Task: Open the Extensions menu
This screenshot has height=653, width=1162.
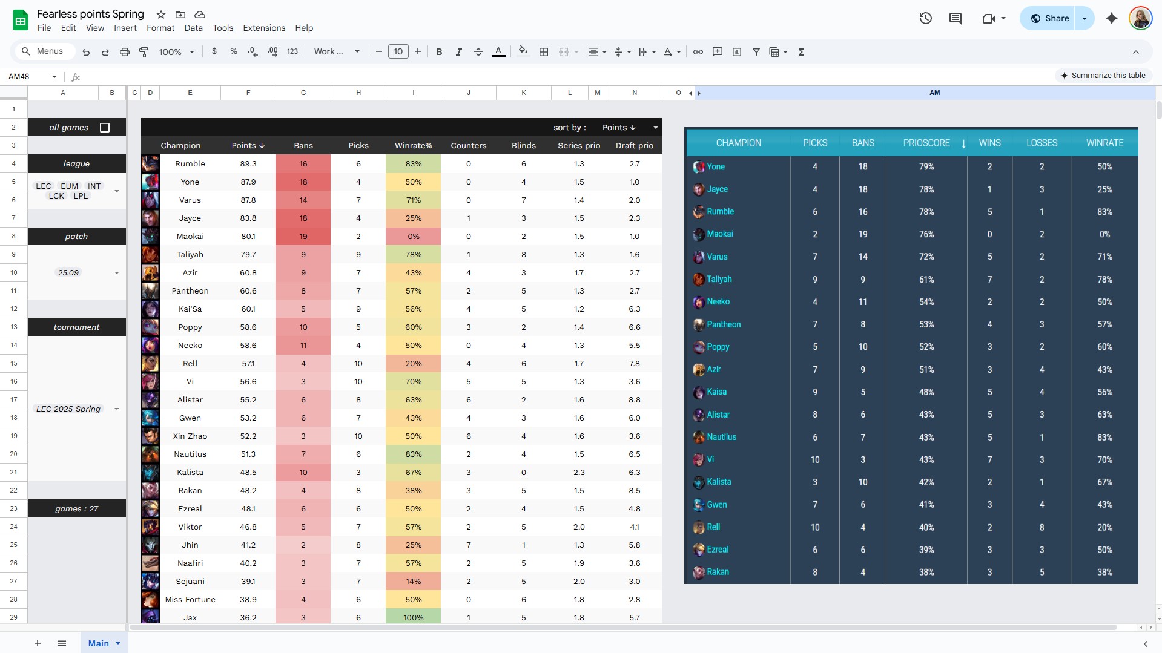Action: (x=264, y=28)
